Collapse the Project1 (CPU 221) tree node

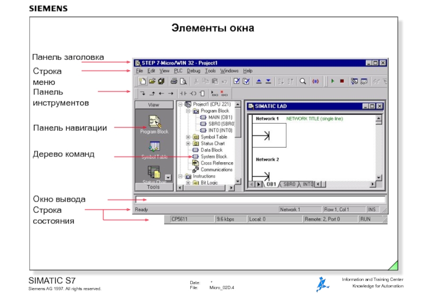click(x=181, y=105)
